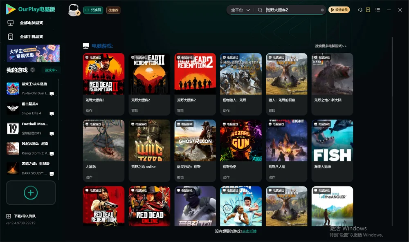Screen dimensions: 409x242
Task: Open 狙击精英4 in my games
Action: click(30, 108)
